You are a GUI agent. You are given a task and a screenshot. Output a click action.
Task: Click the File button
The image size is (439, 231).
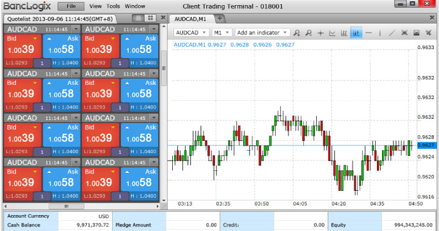point(71,6)
